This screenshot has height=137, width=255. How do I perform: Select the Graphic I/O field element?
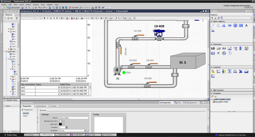click(x=230, y=48)
